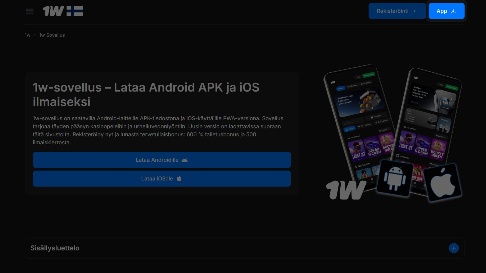This screenshot has width=486, height=273.
Task: Click the breadcrumb separator chevron
Action: pos(35,35)
